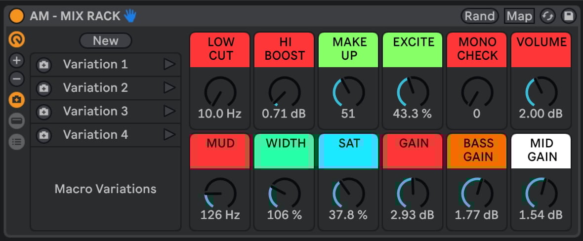Click the MAKE UP knob dial
Viewport: 583px width, 241px height.
tap(349, 92)
